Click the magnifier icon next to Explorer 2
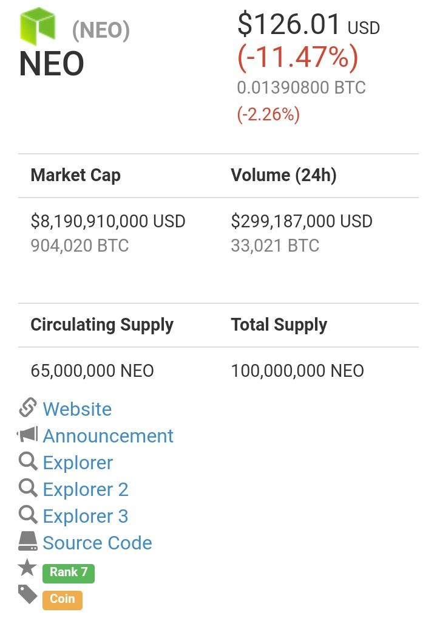Viewport: 437px width, 640px height. [x=28, y=488]
